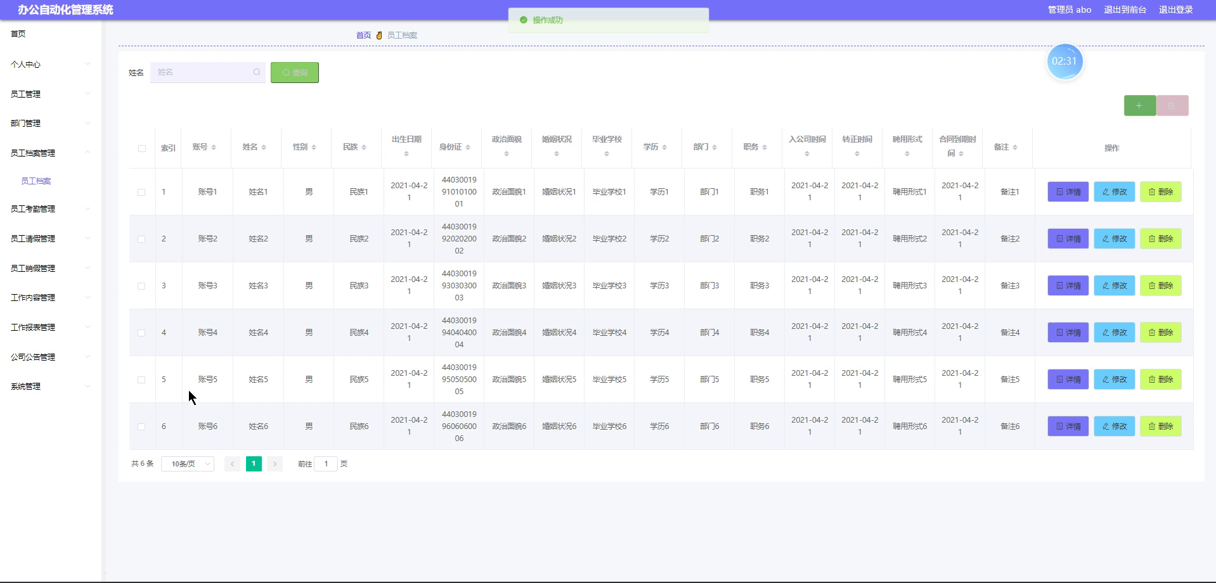Sort by 学历 column sort arrows
Viewport: 1216px width, 583px height.
tap(664, 148)
